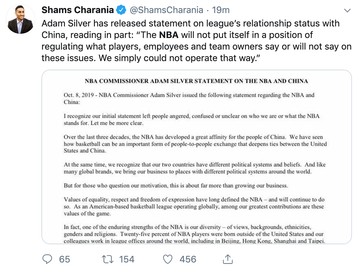355x267 pixels.
Task: Like the tweet with the heart icon
Action: point(168,259)
